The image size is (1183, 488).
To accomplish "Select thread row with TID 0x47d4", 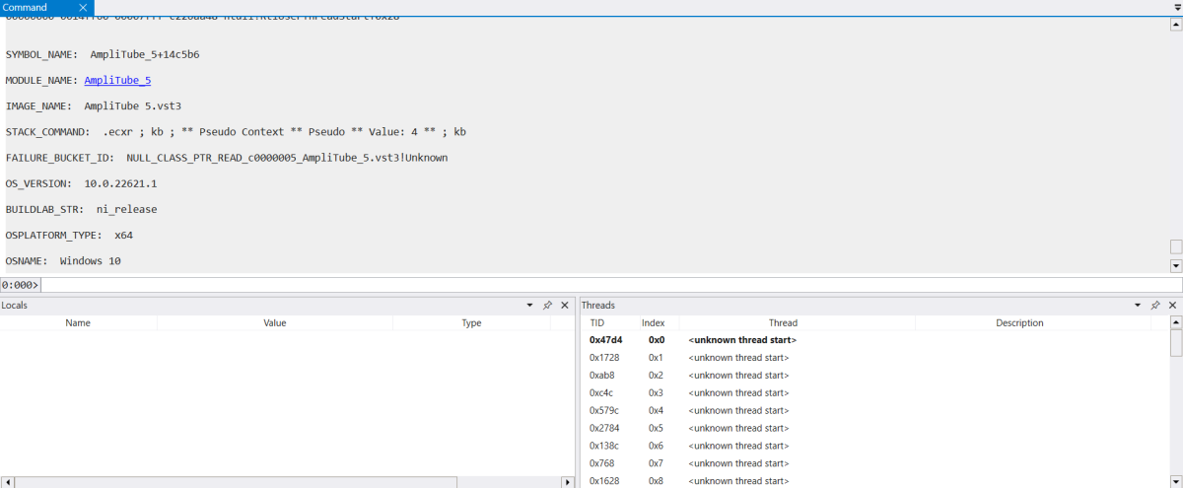I will click(x=874, y=340).
